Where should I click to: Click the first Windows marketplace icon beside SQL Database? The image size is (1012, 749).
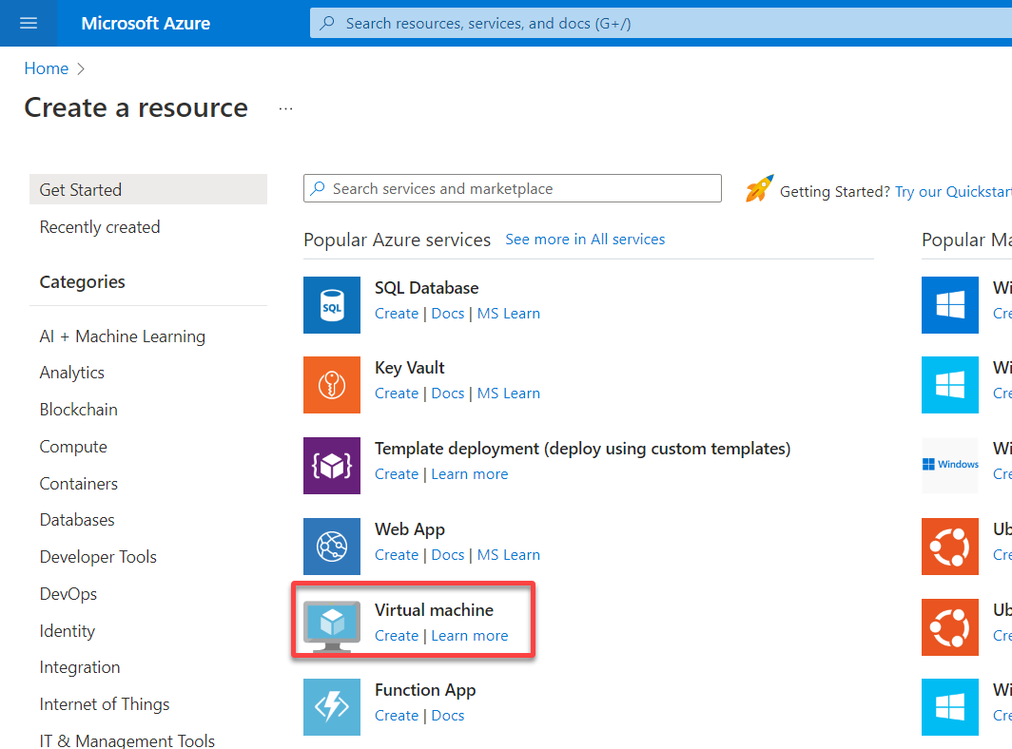[x=950, y=305]
